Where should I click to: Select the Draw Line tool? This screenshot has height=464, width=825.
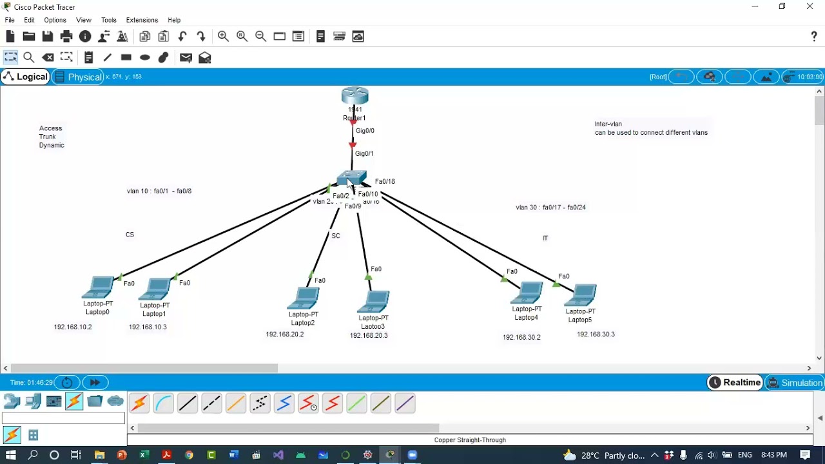108,57
